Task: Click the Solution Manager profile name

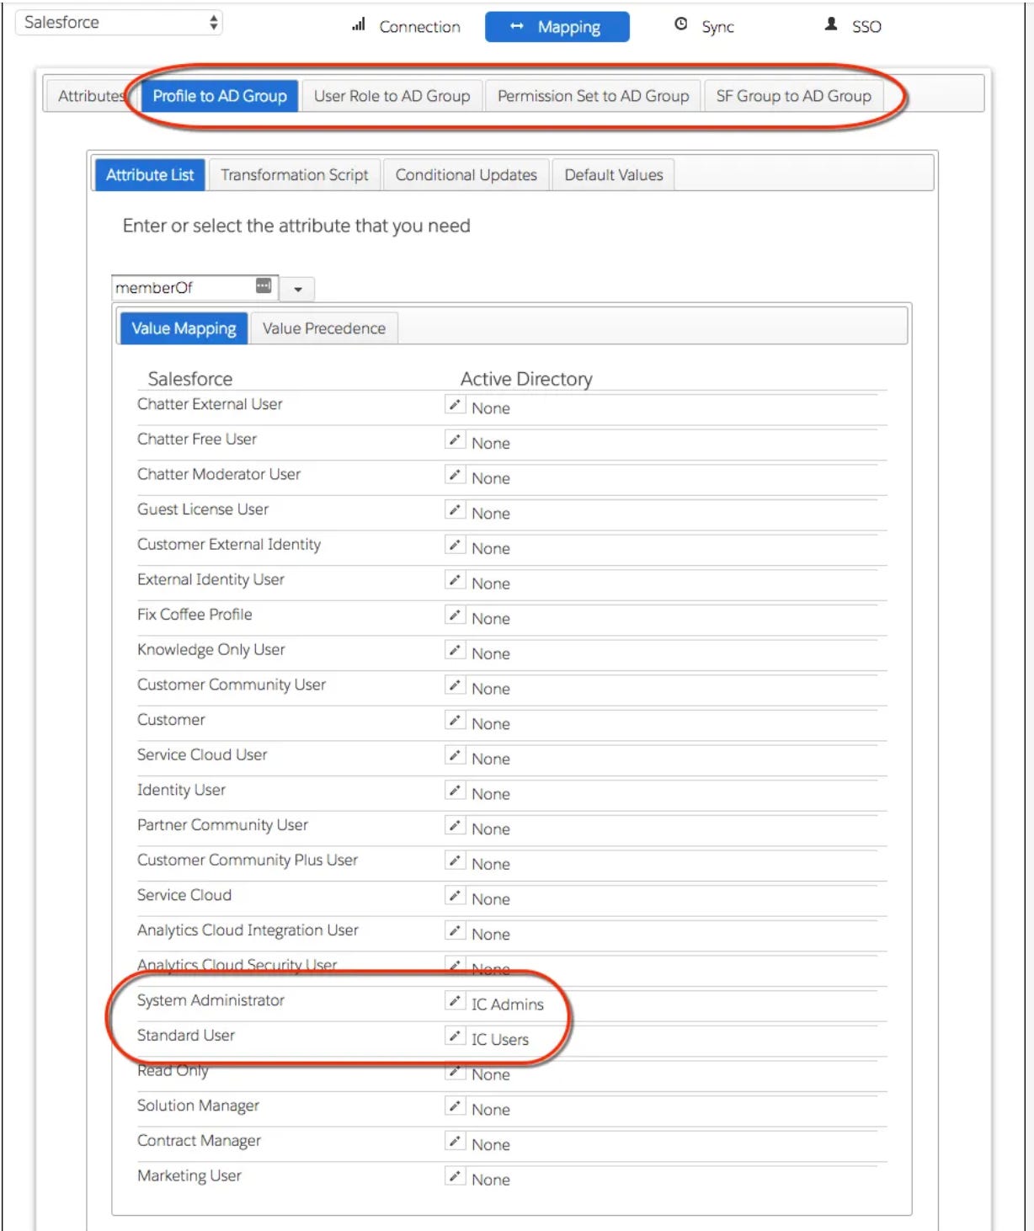Action: tap(198, 1106)
